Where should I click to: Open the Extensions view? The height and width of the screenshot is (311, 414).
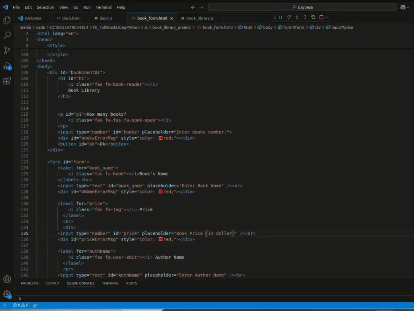tap(7, 80)
